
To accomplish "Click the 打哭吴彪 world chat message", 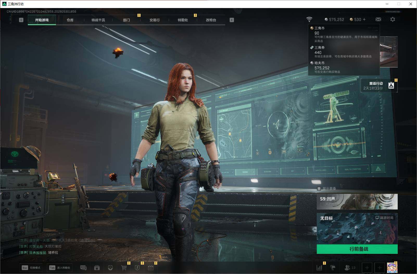I will pos(40,246).
